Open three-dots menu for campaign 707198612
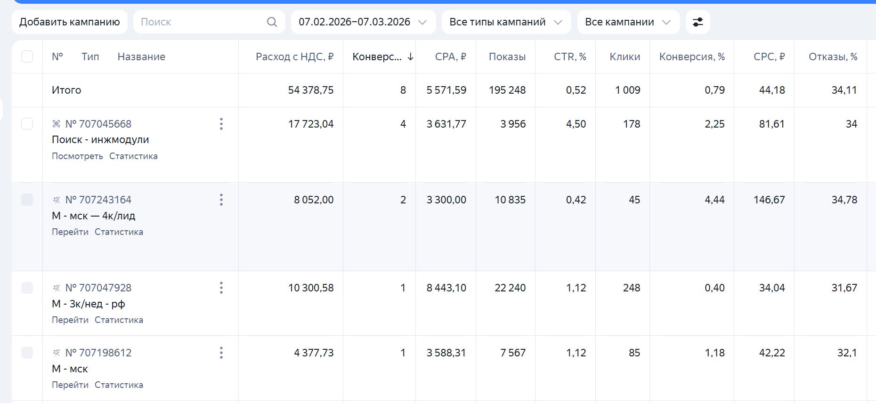876x403 pixels. tap(221, 353)
